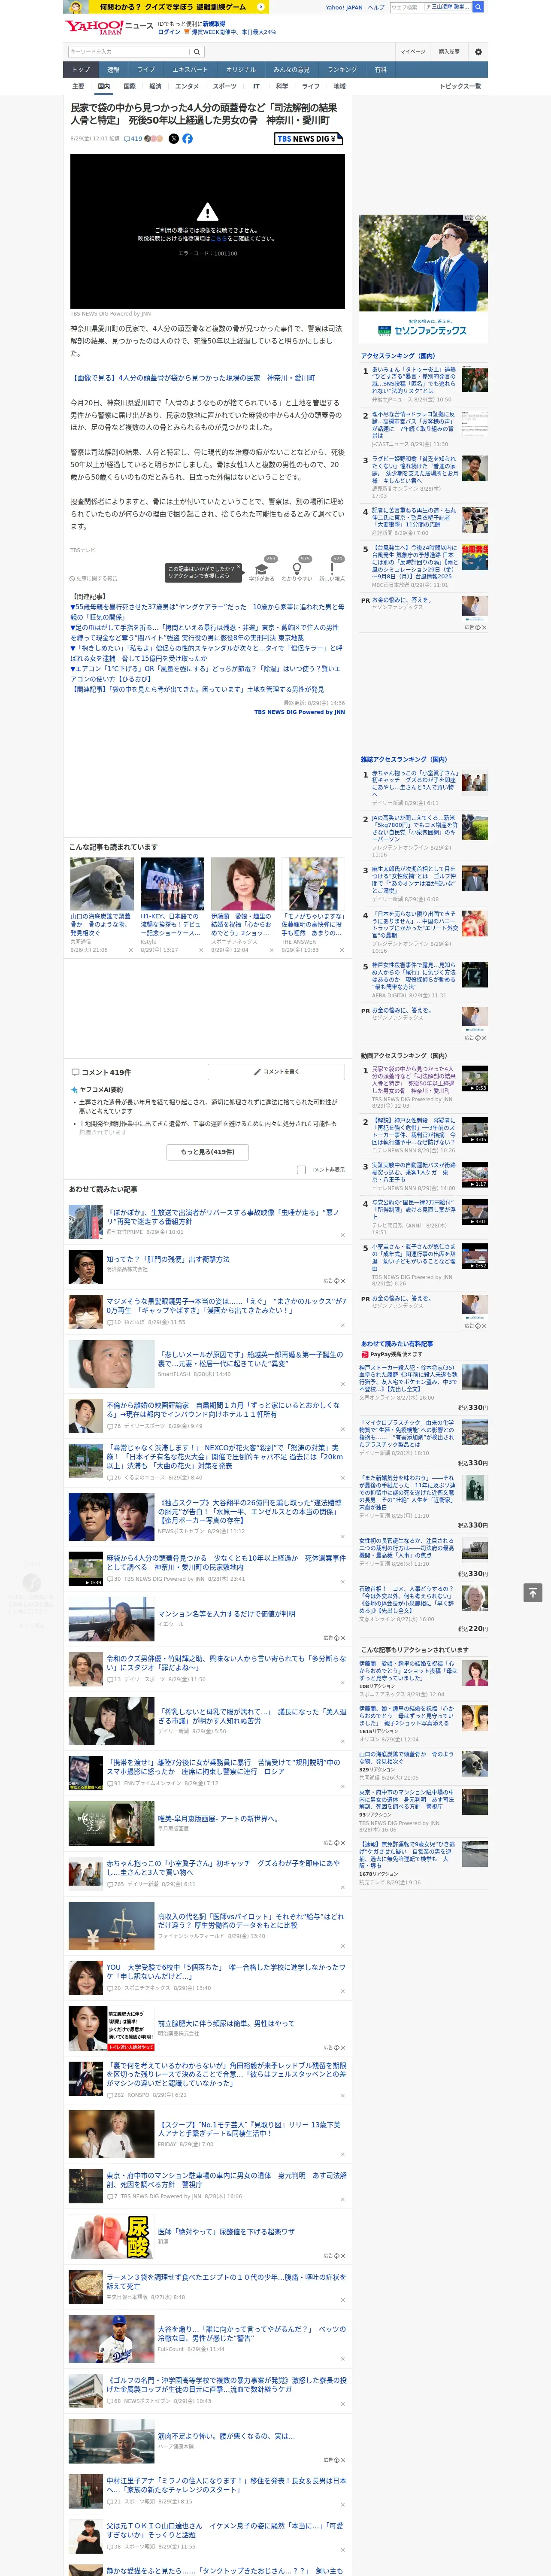Screen dimensions: 551x2576
Task: Toggle the コメント非表示 checkbox
Action: pyautogui.click(x=301, y=1169)
